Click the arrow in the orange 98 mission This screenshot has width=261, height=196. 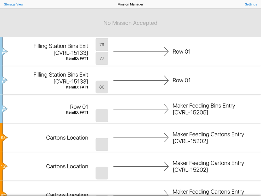141,138
